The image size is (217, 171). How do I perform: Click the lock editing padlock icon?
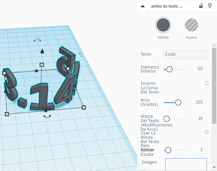coord(201,6)
